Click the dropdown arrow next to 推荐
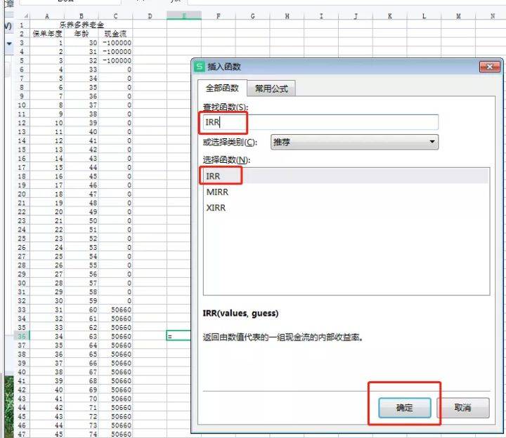506x438 pixels. tap(432, 142)
